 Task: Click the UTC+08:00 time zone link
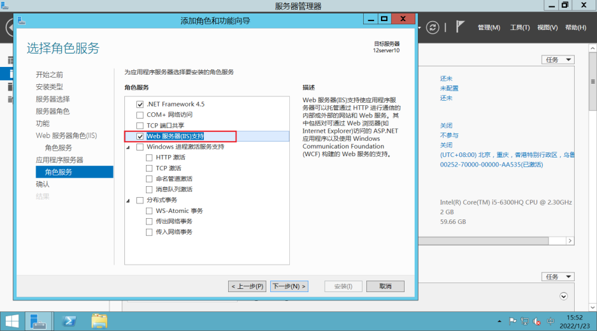(x=507, y=154)
